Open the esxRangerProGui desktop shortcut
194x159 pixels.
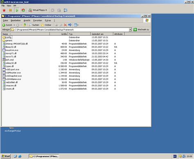[13, 130]
